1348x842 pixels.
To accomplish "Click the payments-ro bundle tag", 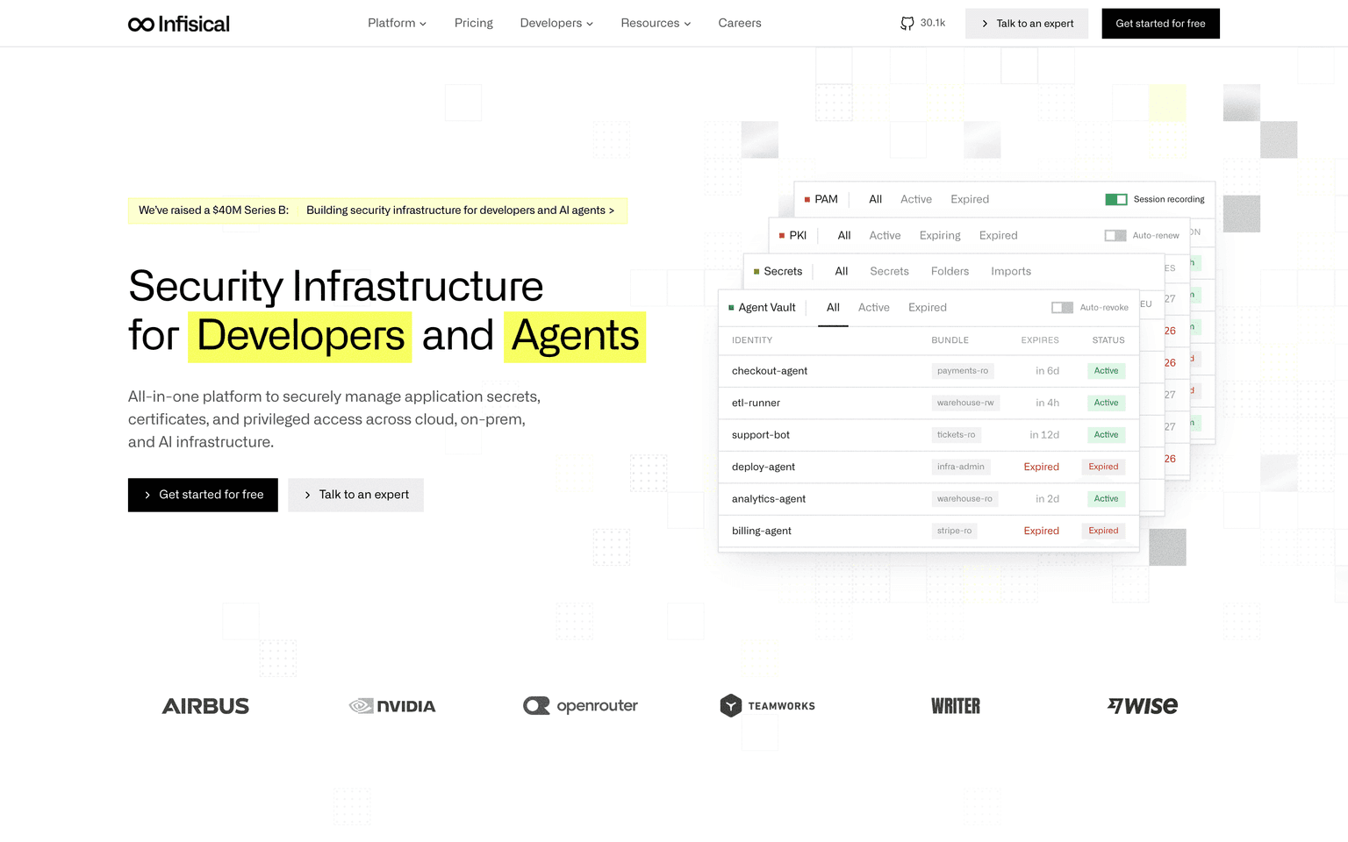I will click(963, 371).
